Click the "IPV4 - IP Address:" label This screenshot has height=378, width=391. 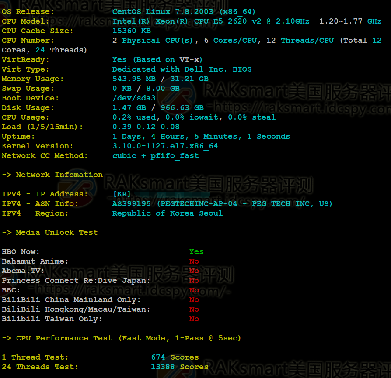click(x=45, y=194)
